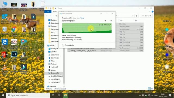Switch to large icons view layout
Screen dimensions: 174x98
[x=152, y=89]
